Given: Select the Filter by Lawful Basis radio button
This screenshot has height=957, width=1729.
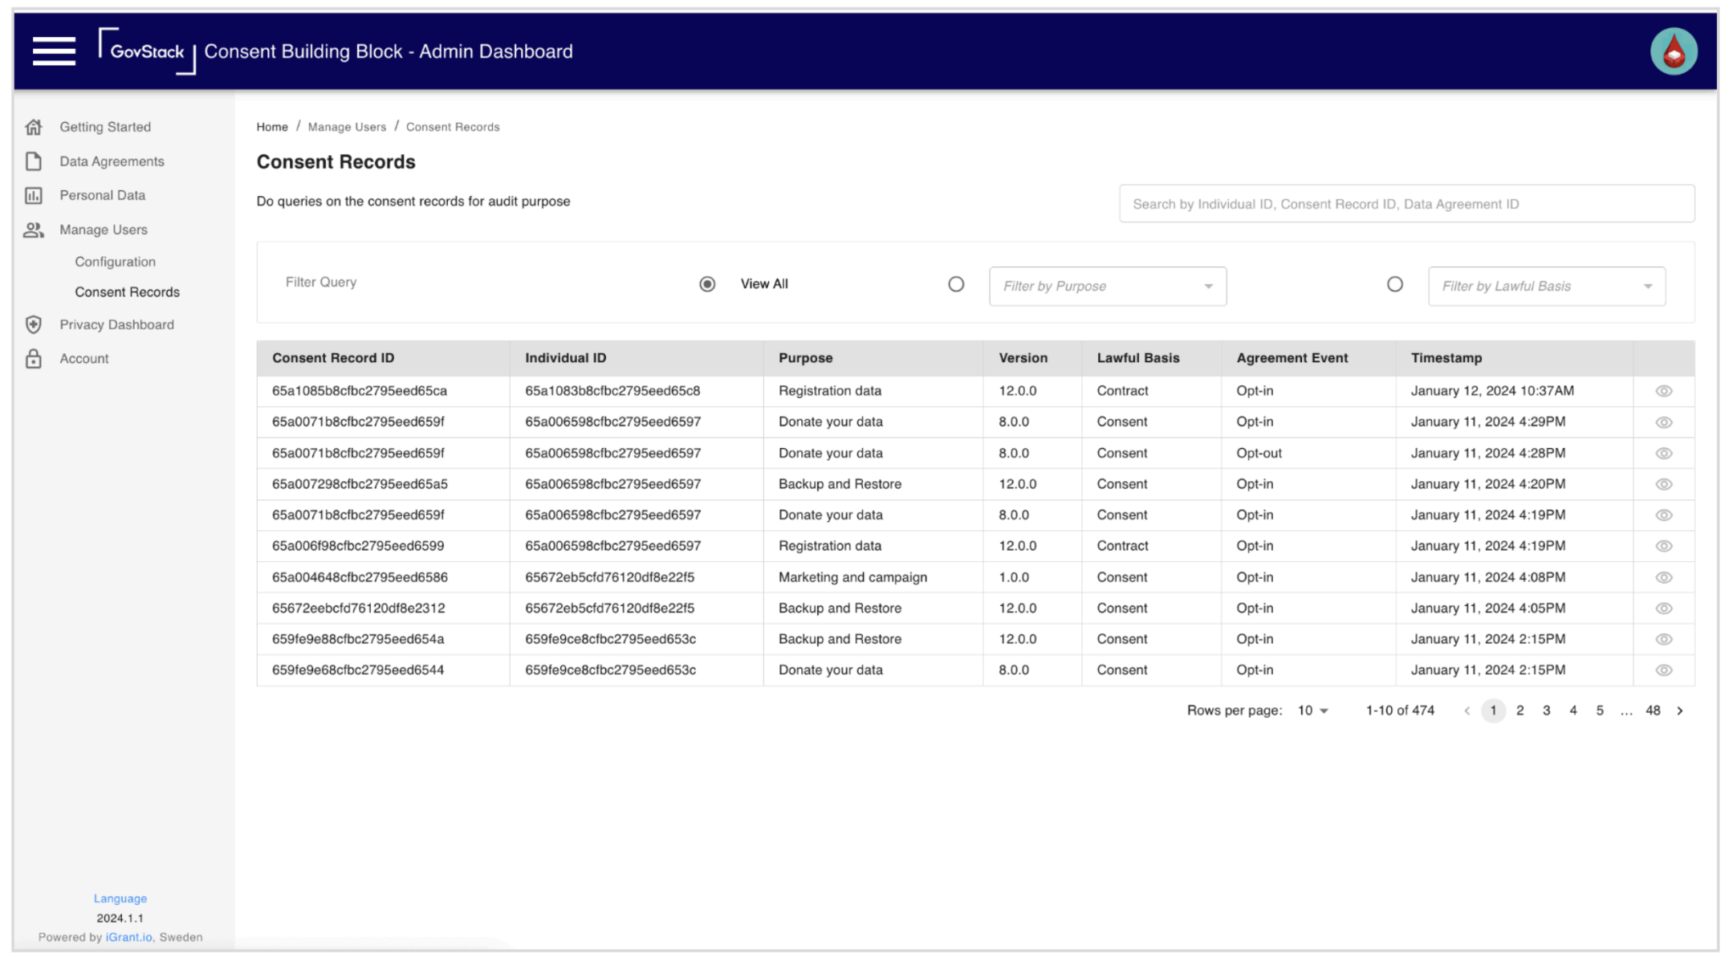Looking at the screenshot, I should (1394, 284).
